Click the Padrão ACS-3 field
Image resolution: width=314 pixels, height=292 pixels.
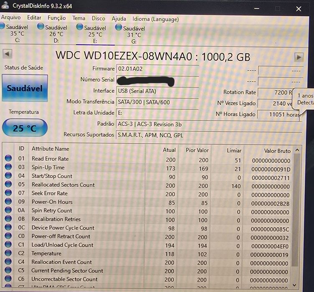[209, 124]
